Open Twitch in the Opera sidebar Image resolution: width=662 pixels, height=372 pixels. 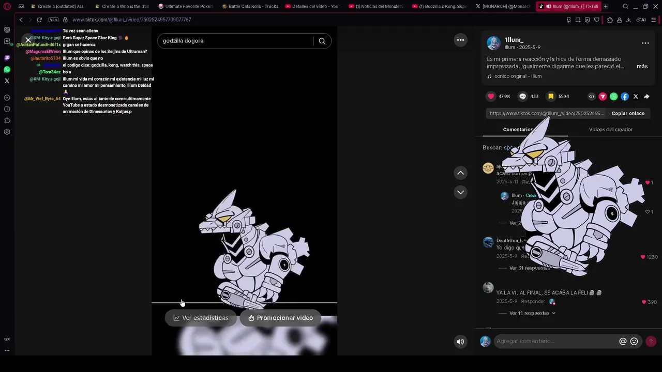click(7, 58)
